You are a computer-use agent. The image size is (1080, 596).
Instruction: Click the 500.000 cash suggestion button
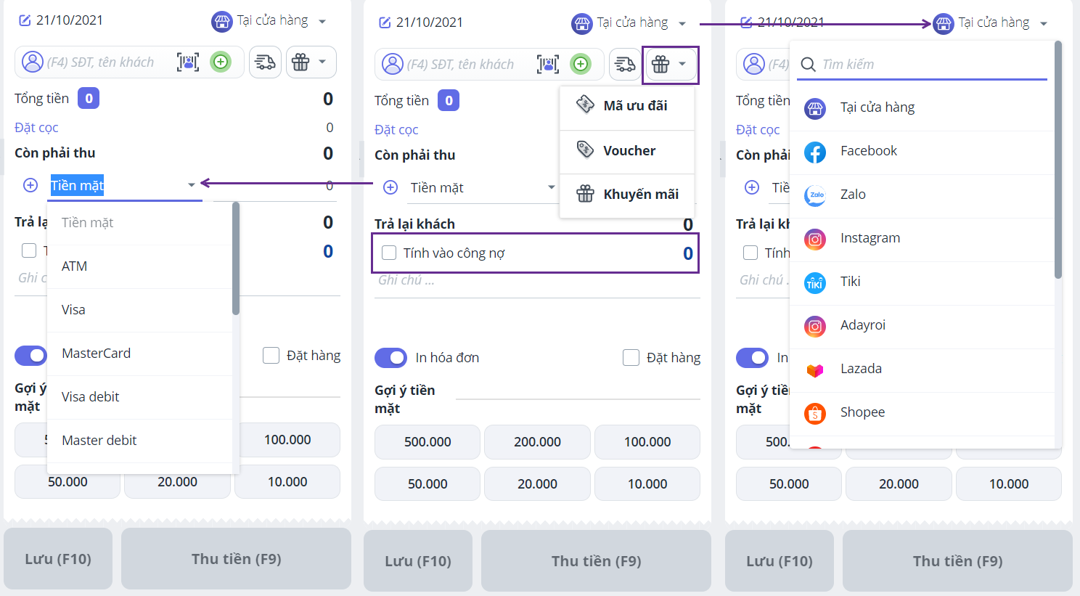point(427,442)
